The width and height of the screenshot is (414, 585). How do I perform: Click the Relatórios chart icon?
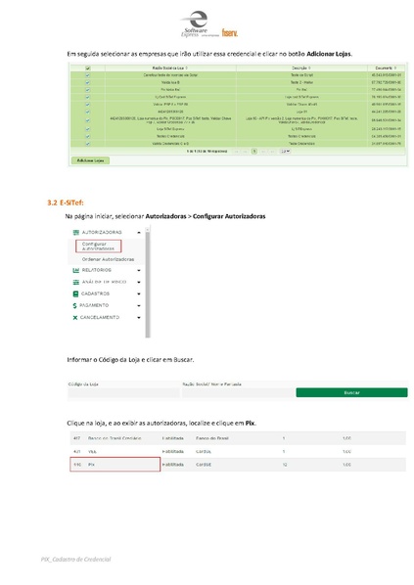point(76,270)
